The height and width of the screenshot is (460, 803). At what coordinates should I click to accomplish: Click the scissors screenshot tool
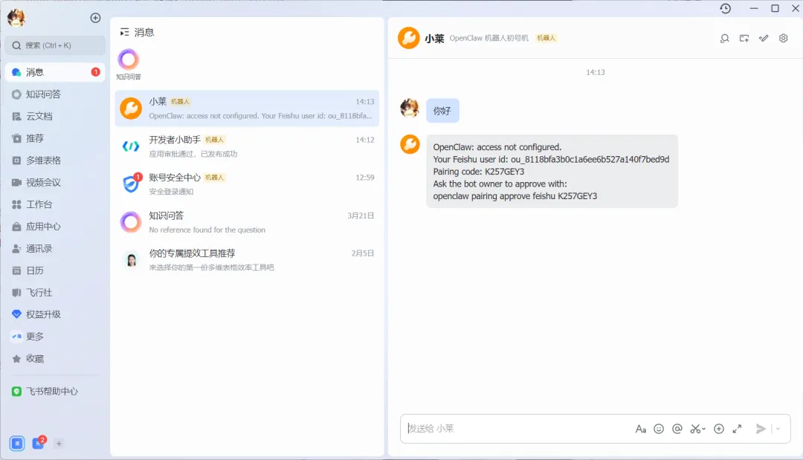(695, 429)
